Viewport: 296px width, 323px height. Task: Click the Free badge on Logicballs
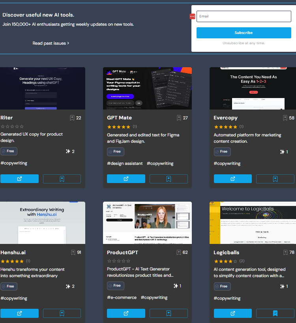(222, 286)
